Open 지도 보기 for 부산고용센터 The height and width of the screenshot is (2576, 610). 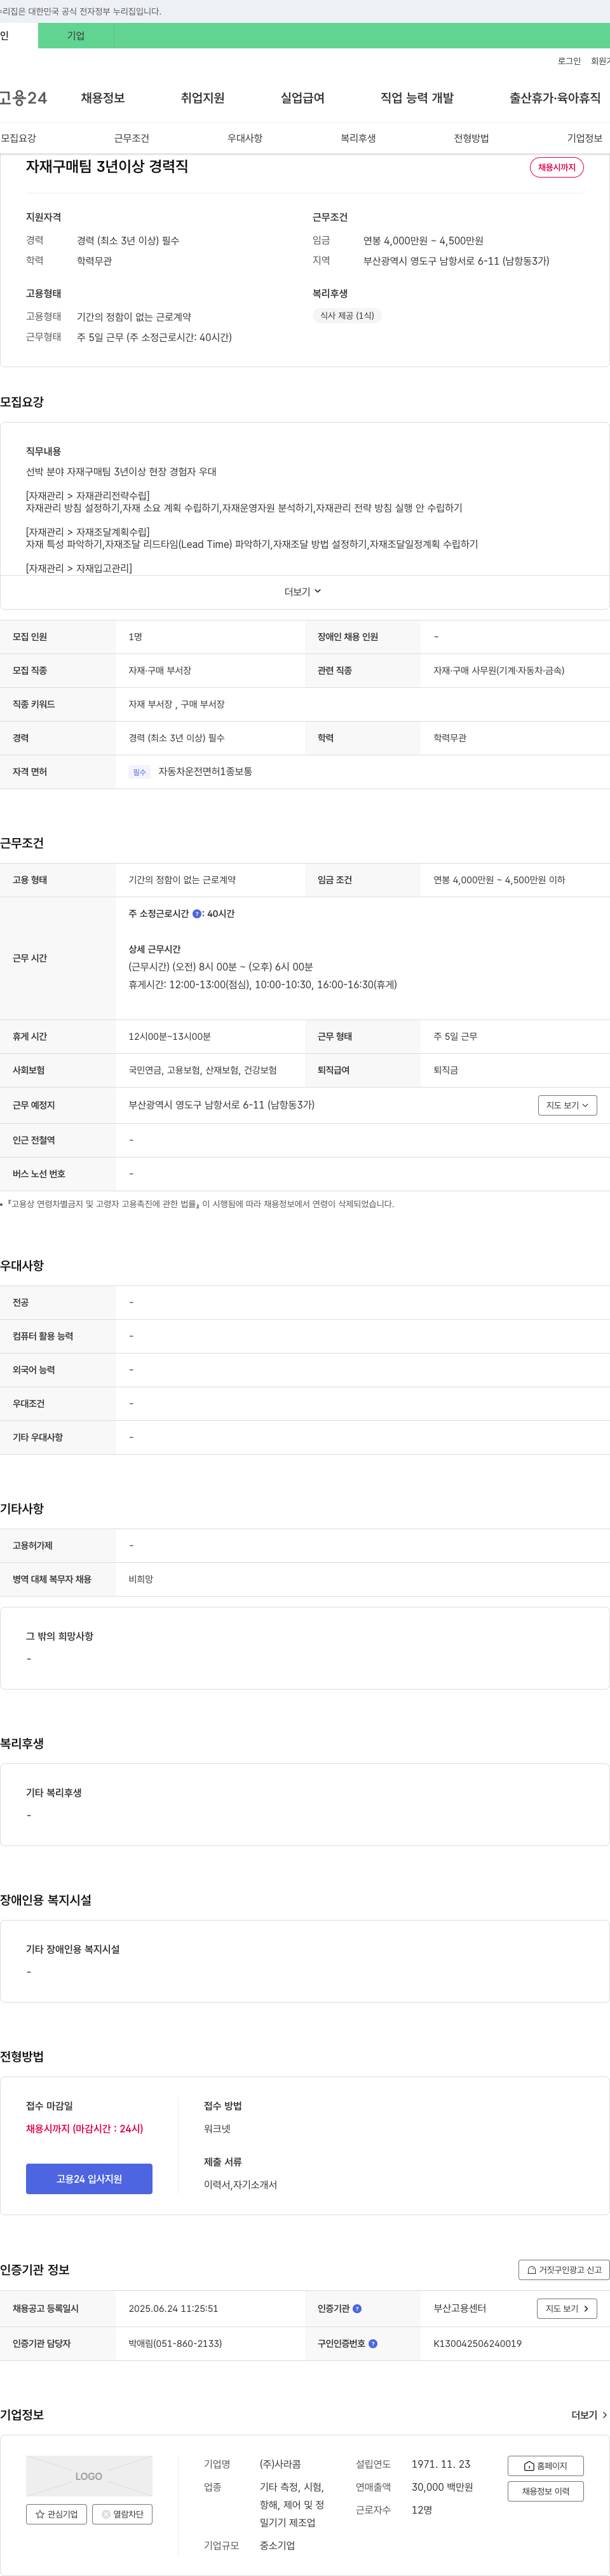coord(567,2308)
